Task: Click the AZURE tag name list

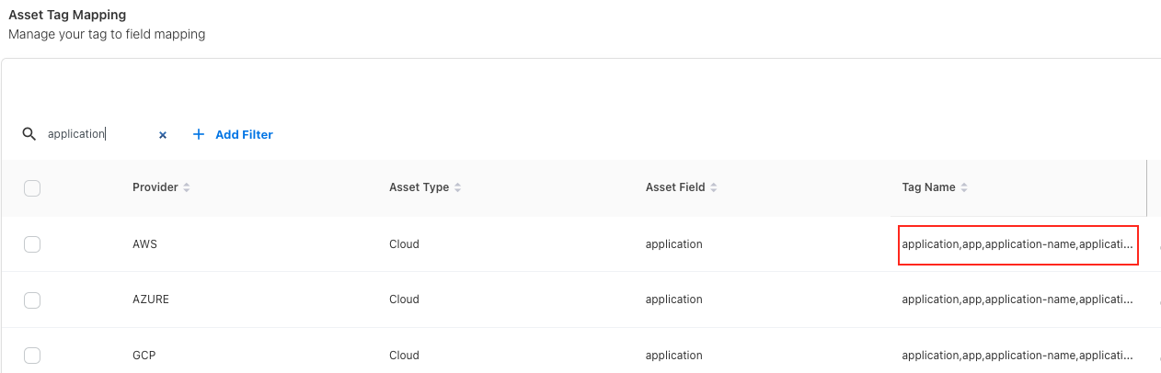Action: 1017,300
